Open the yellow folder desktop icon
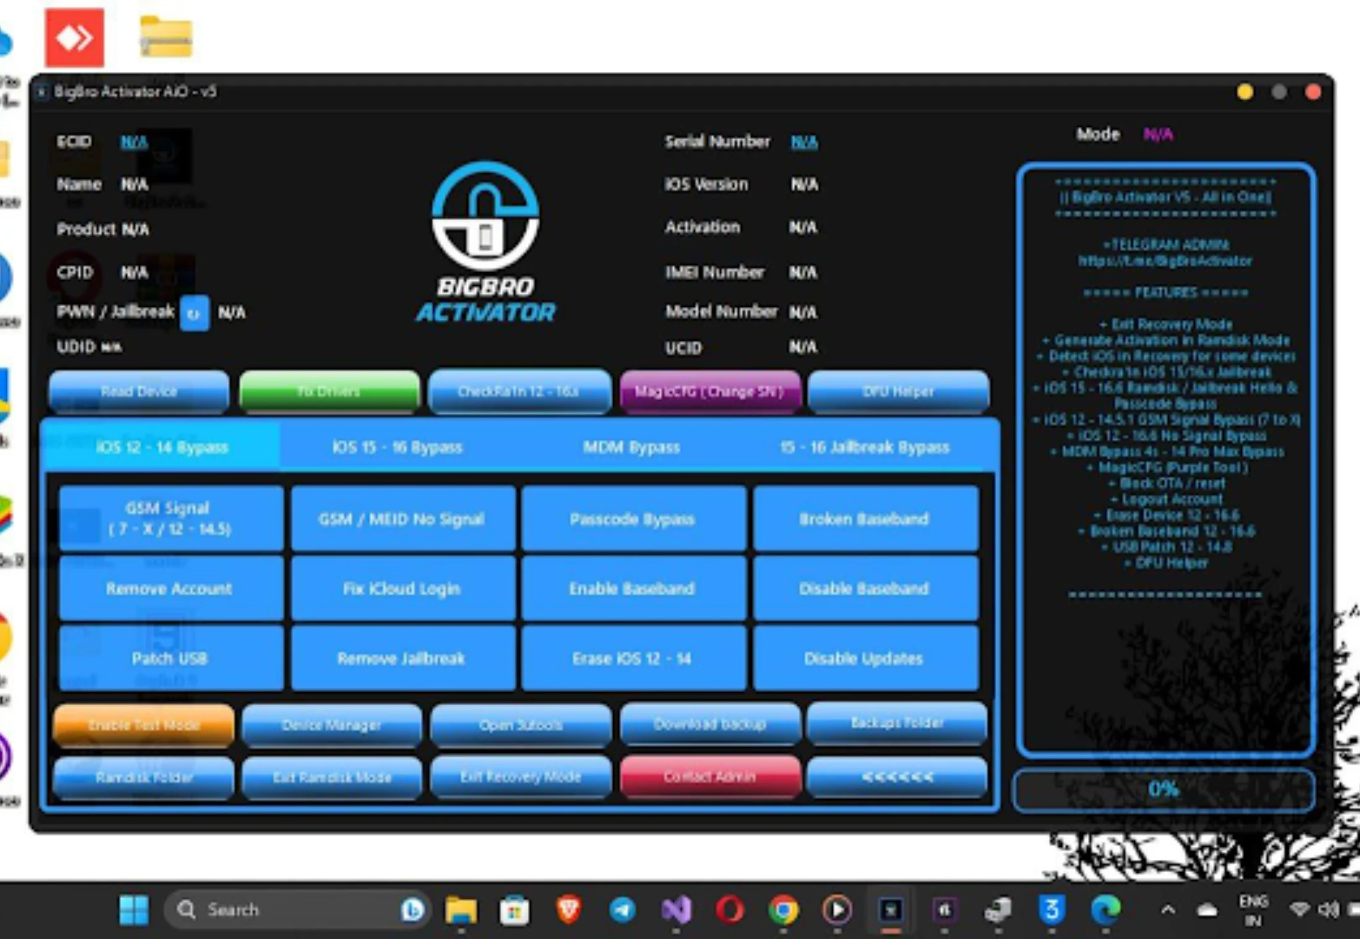Image resolution: width=1360 pixels, height=939 pixels. [166, 38]
